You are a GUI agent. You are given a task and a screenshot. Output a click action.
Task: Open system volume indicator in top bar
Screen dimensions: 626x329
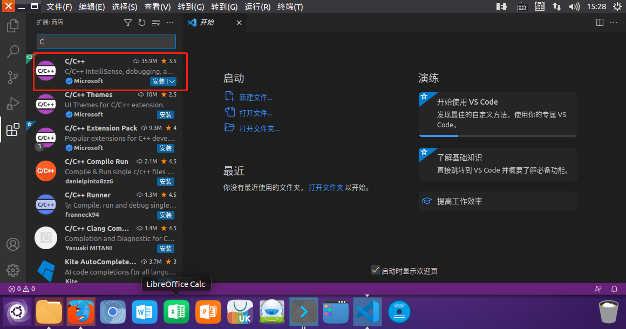tap(574, 7)
